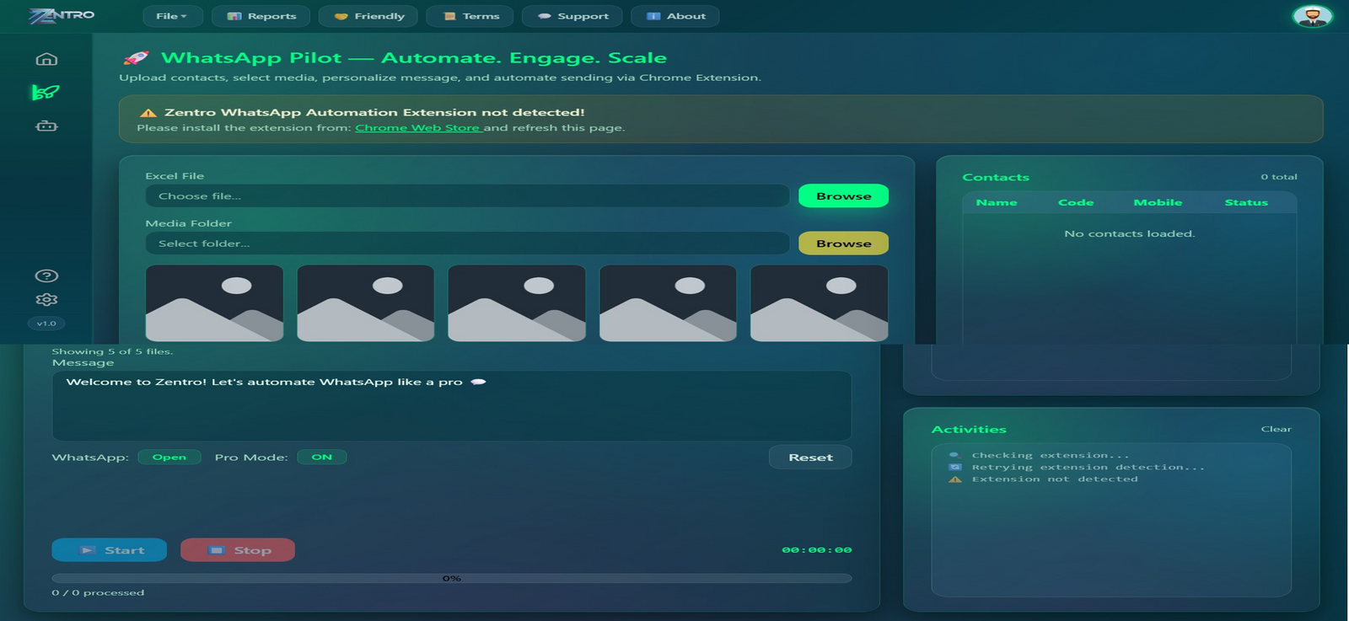Viewport: 1349px width, 621px height.
Task: Click the "0 total" contacts count
Action: pyautogui.click(x=1279, y=177)
